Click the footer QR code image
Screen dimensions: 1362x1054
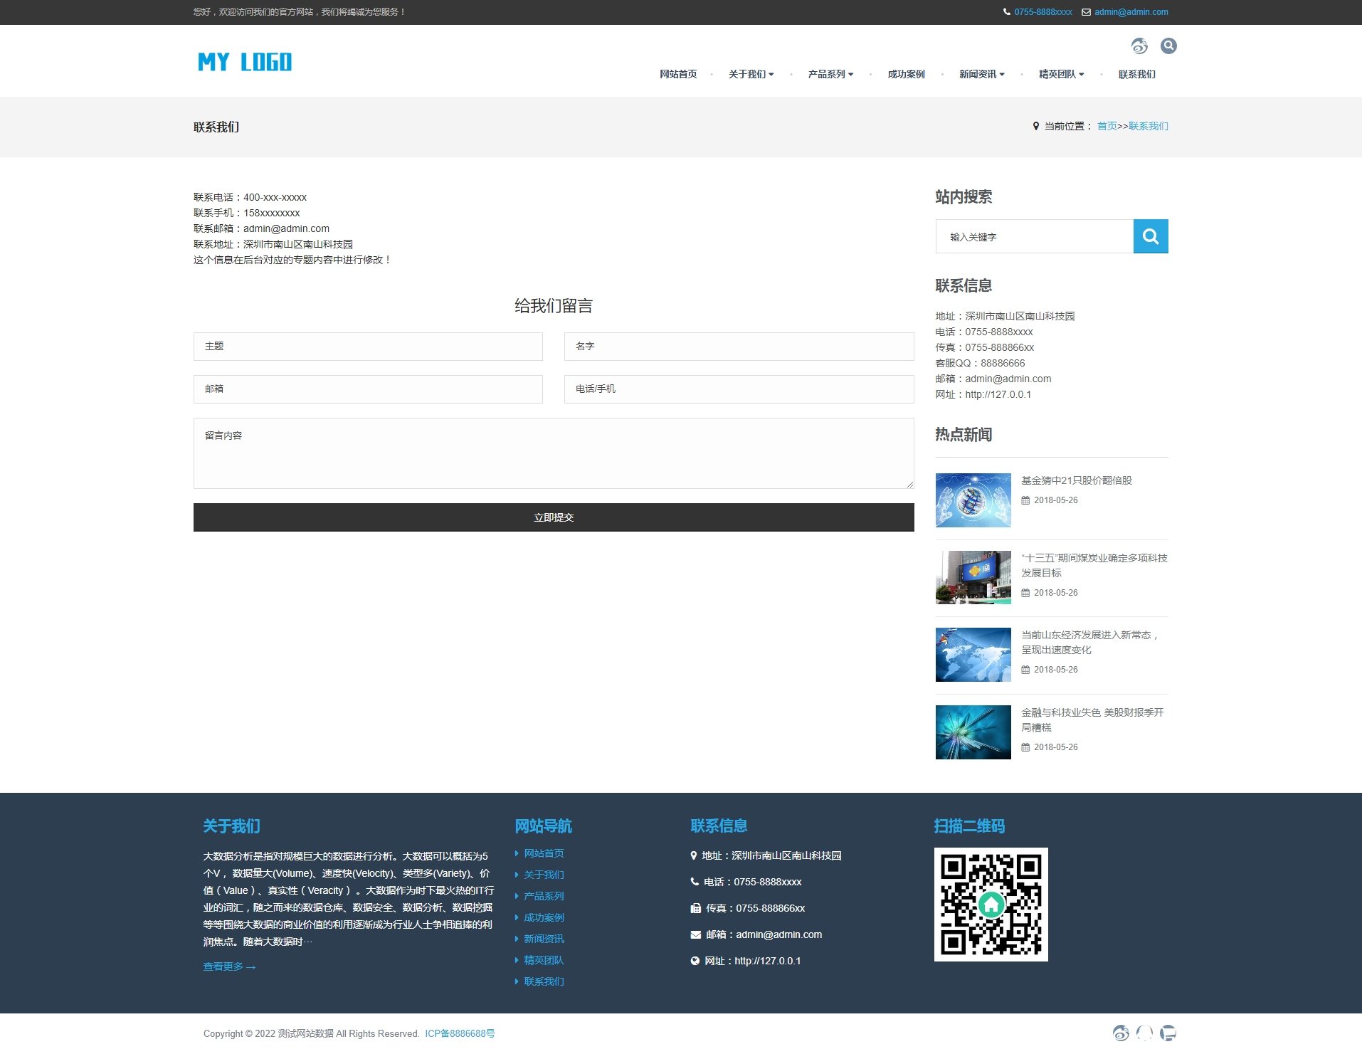(991, 905)
